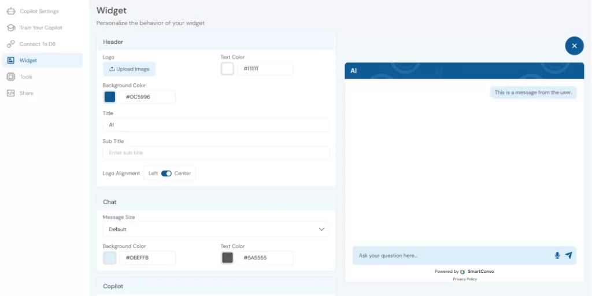Click the #DBEFFB hex color field
592x296 pixels.
click(x=147, y=258)
